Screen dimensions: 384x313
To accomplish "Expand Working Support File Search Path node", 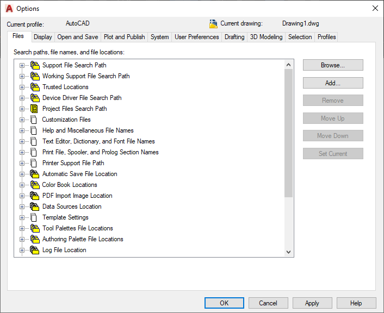I will [x=22, y=76].
